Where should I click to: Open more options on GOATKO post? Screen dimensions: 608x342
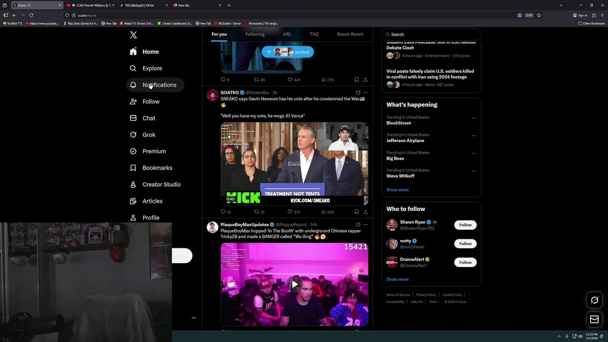[365, 93]
